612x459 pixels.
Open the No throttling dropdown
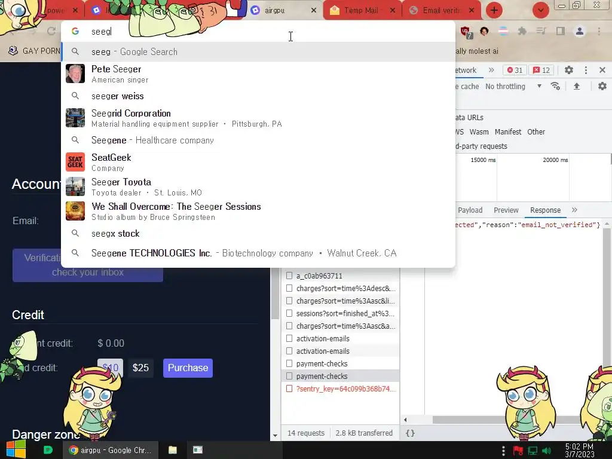[x=513, y=86]
